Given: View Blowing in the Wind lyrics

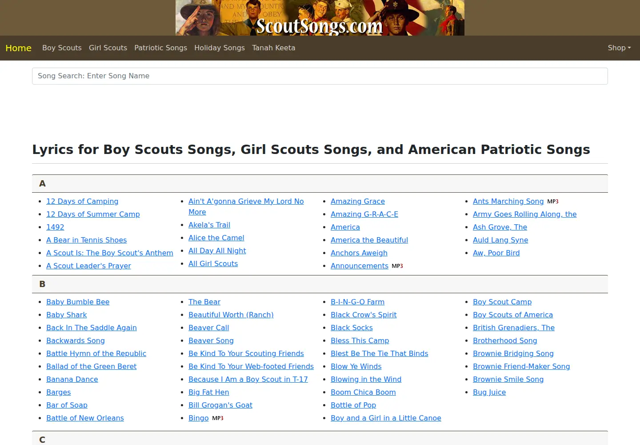Looking at the screenshot, I should pyautogui.click(x=366, y=380).
